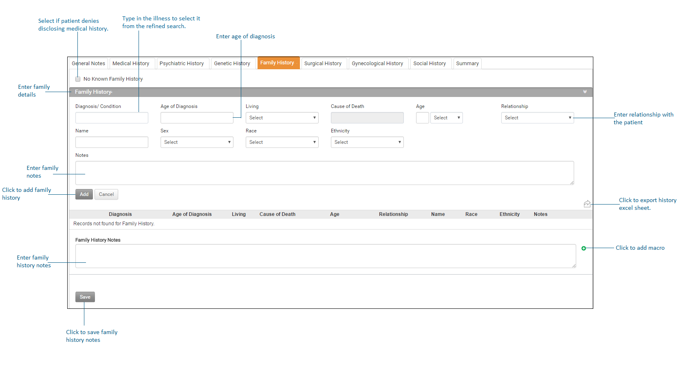Select the Genetic History tab
Viewport: 696px width, 374px height.
coord(232,64)
